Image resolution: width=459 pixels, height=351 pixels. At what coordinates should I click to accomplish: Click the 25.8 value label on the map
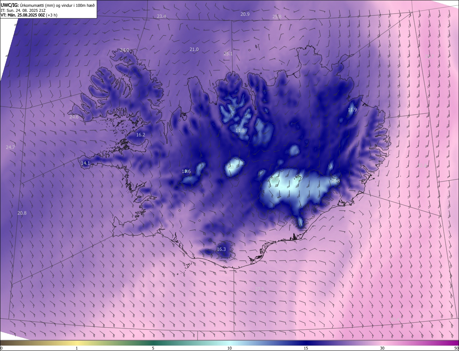click(277, 17)
